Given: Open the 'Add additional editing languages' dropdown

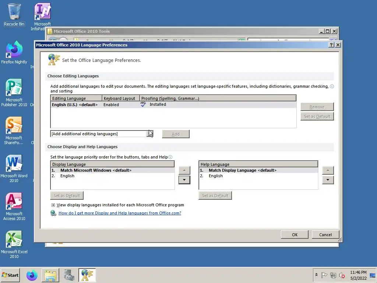Looking at the screenshot, I should [x=150, y=134].
